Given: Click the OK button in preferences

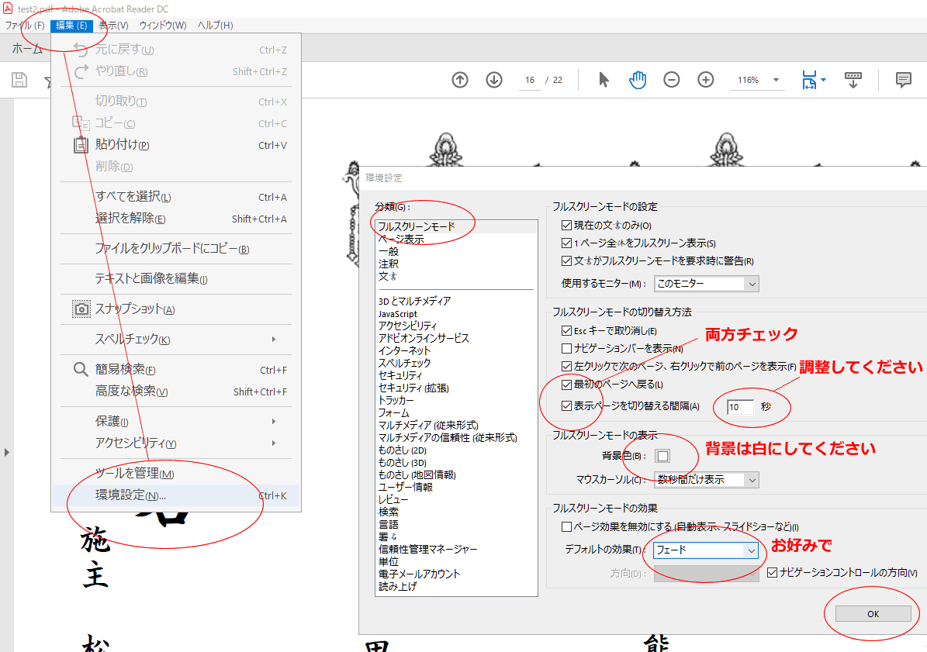Looking at the screenshot, I should [x=872, y=613].
